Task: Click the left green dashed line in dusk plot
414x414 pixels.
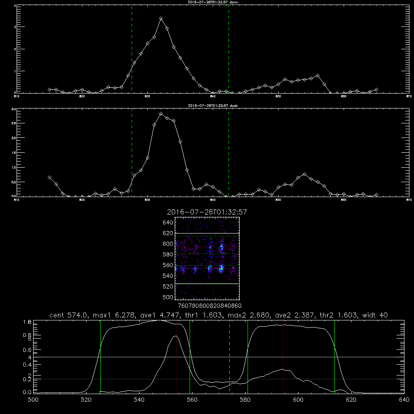Action: 132,152
